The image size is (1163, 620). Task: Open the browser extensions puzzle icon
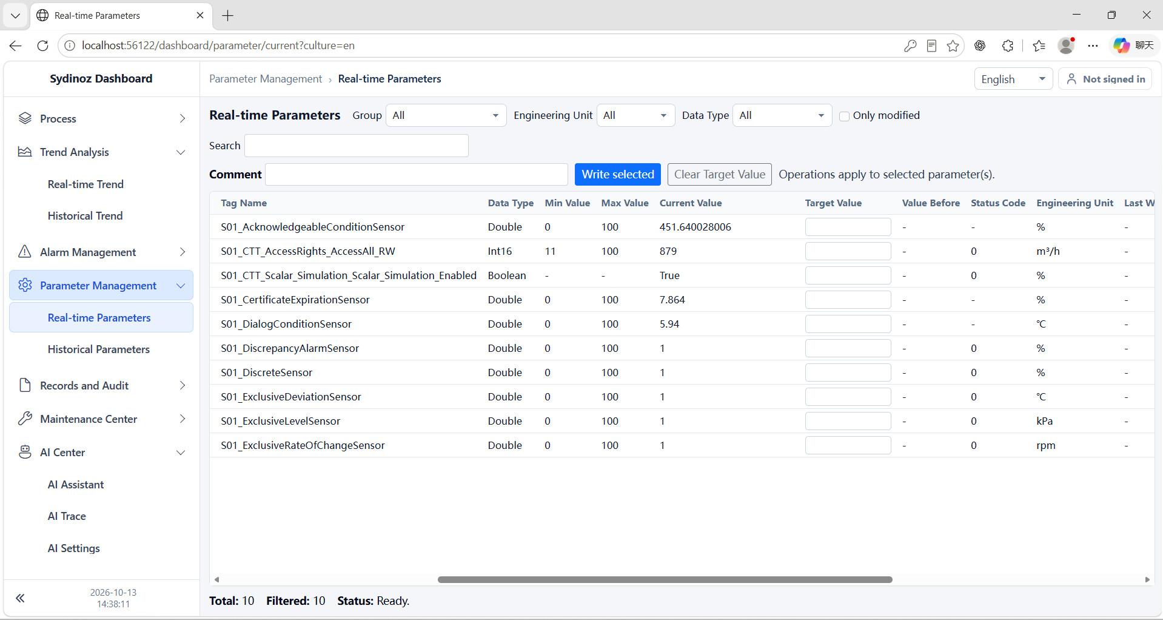point(1008,45)
